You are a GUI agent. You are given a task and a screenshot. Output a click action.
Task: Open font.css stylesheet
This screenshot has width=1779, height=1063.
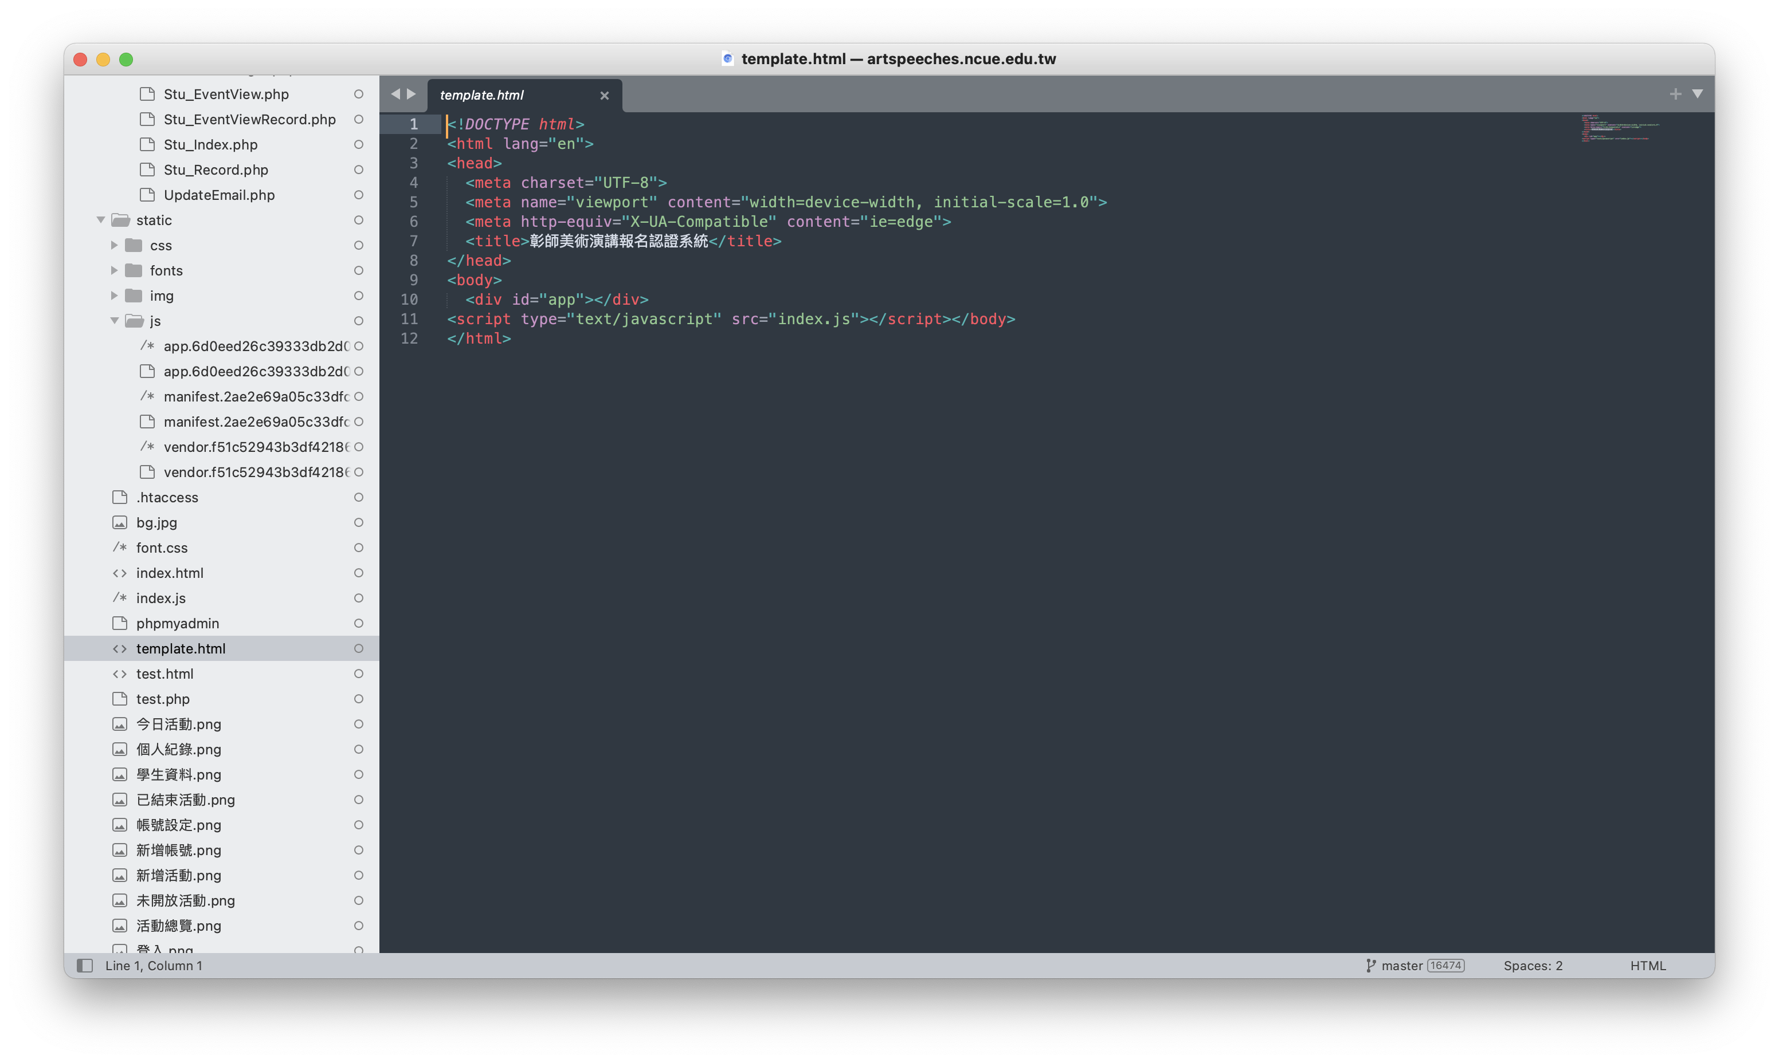(x=161, y=548)
